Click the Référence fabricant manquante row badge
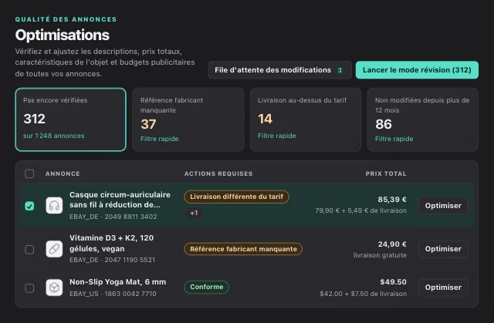This screenshot has width=494, height=323. (243, 249)
